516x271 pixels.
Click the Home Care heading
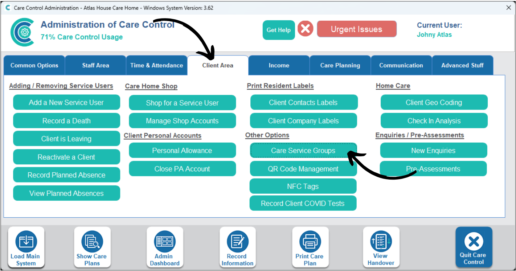pos(393,86)
